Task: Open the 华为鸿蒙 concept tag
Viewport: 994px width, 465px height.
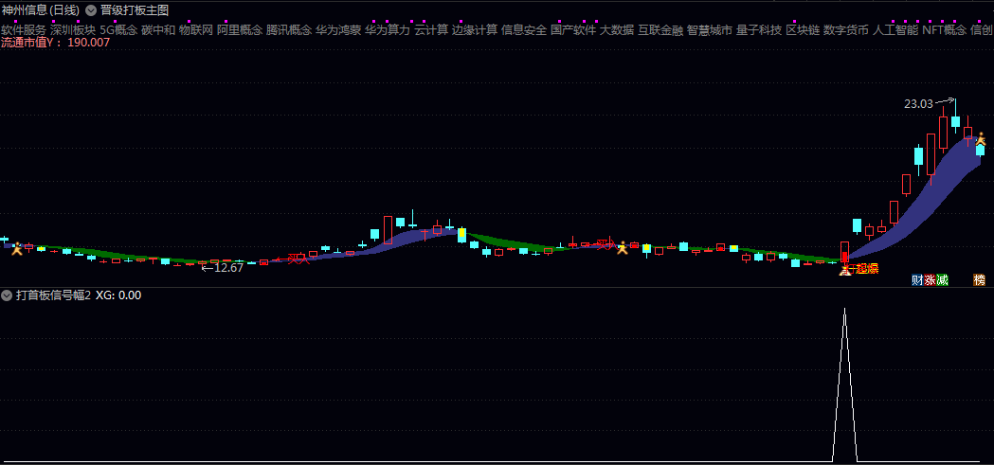Action: pos(338,29)
